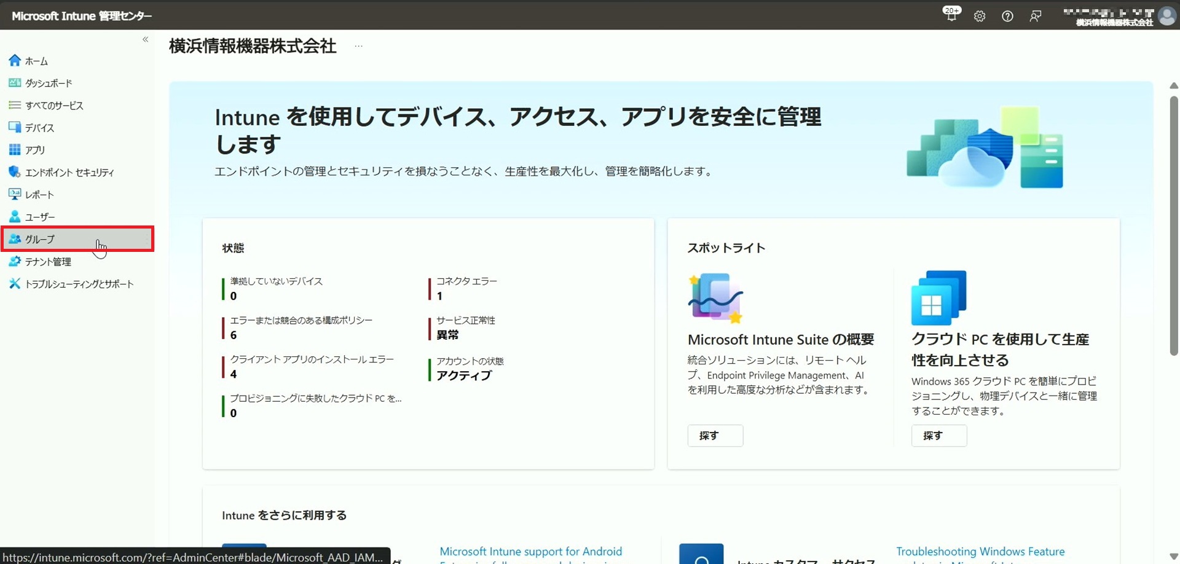Open グループ menu item
The height and width of the screenshot is (564, 1180).
pyautogui.click(x=77, y=239)
